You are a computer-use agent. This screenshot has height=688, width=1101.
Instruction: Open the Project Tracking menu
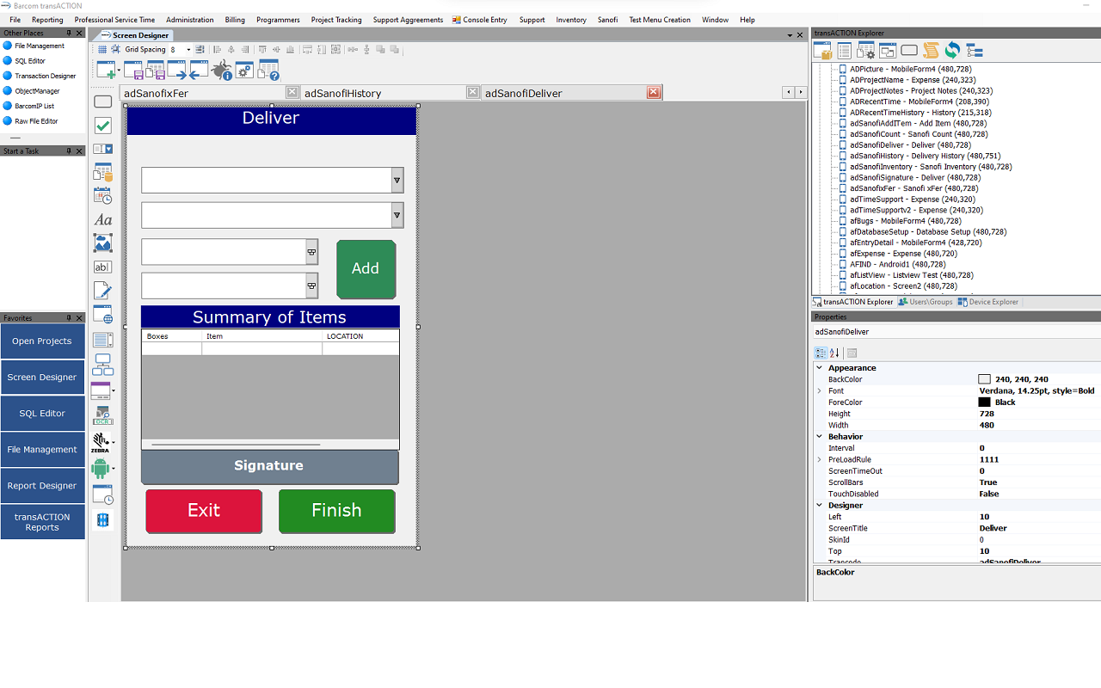[336, 20]
